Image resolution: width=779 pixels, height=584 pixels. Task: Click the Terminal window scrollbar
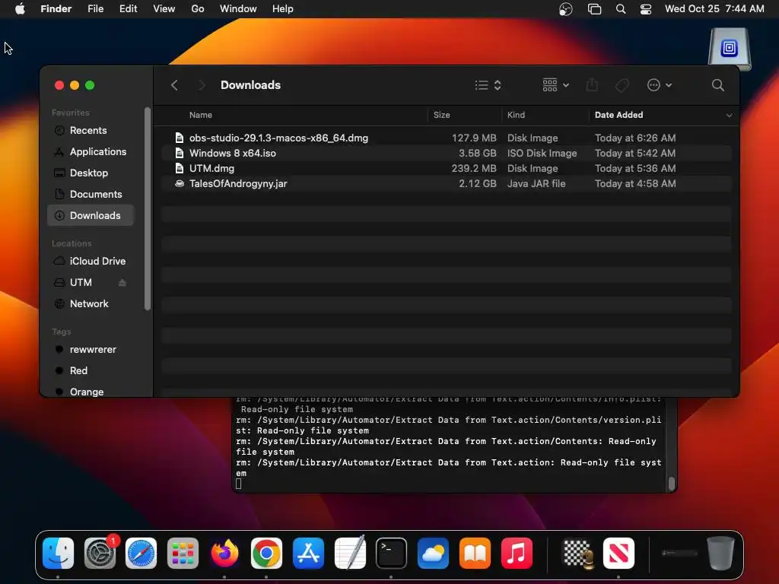pos(672,483)
